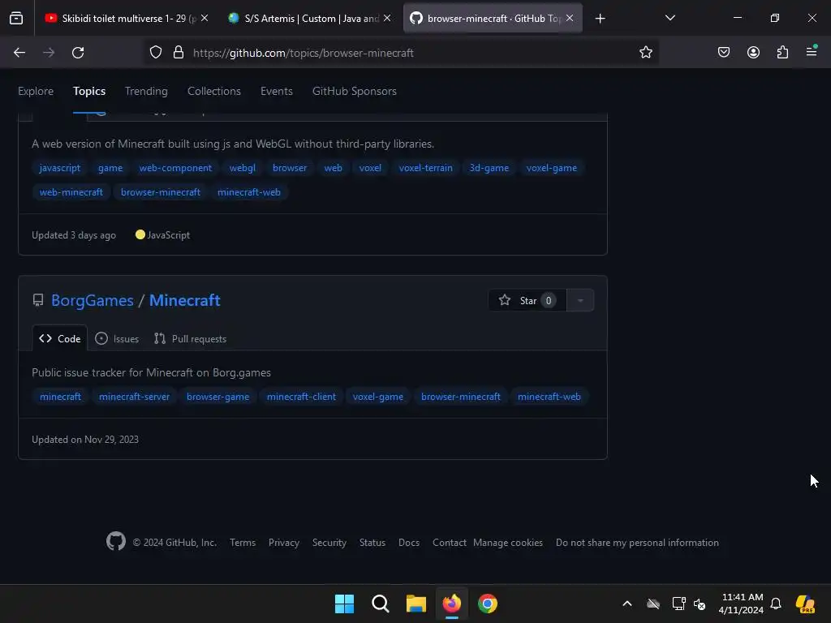Focus the github.com URL address field
831x623 pixels.
(403, 53)
